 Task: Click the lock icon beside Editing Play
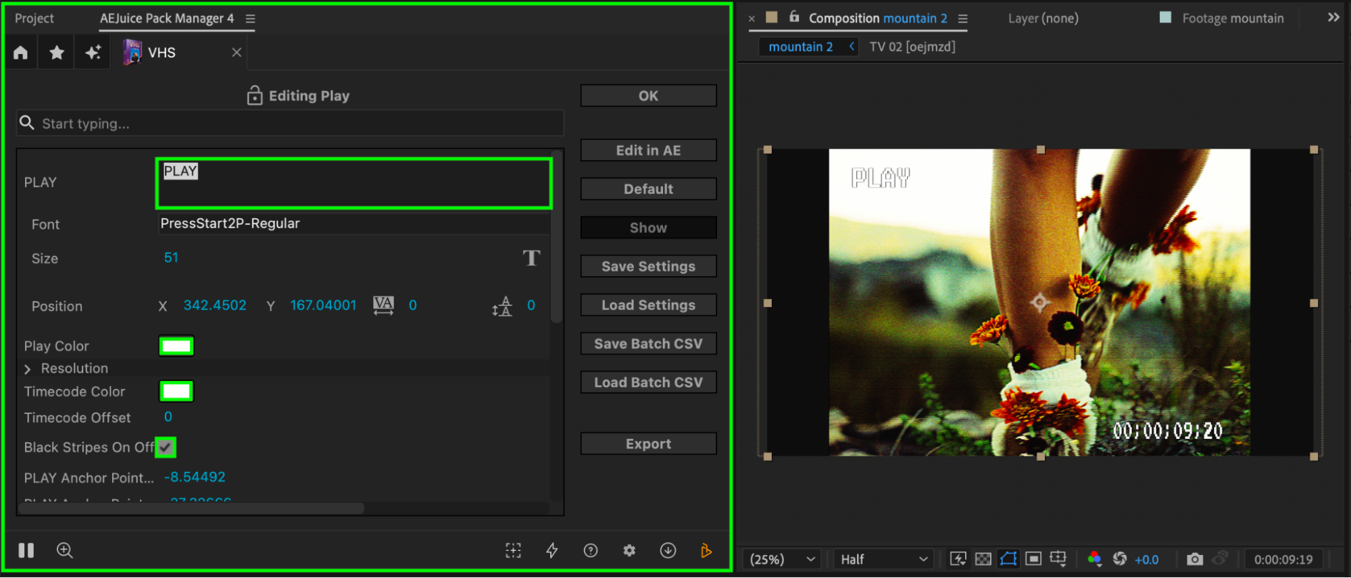(254, 95)
